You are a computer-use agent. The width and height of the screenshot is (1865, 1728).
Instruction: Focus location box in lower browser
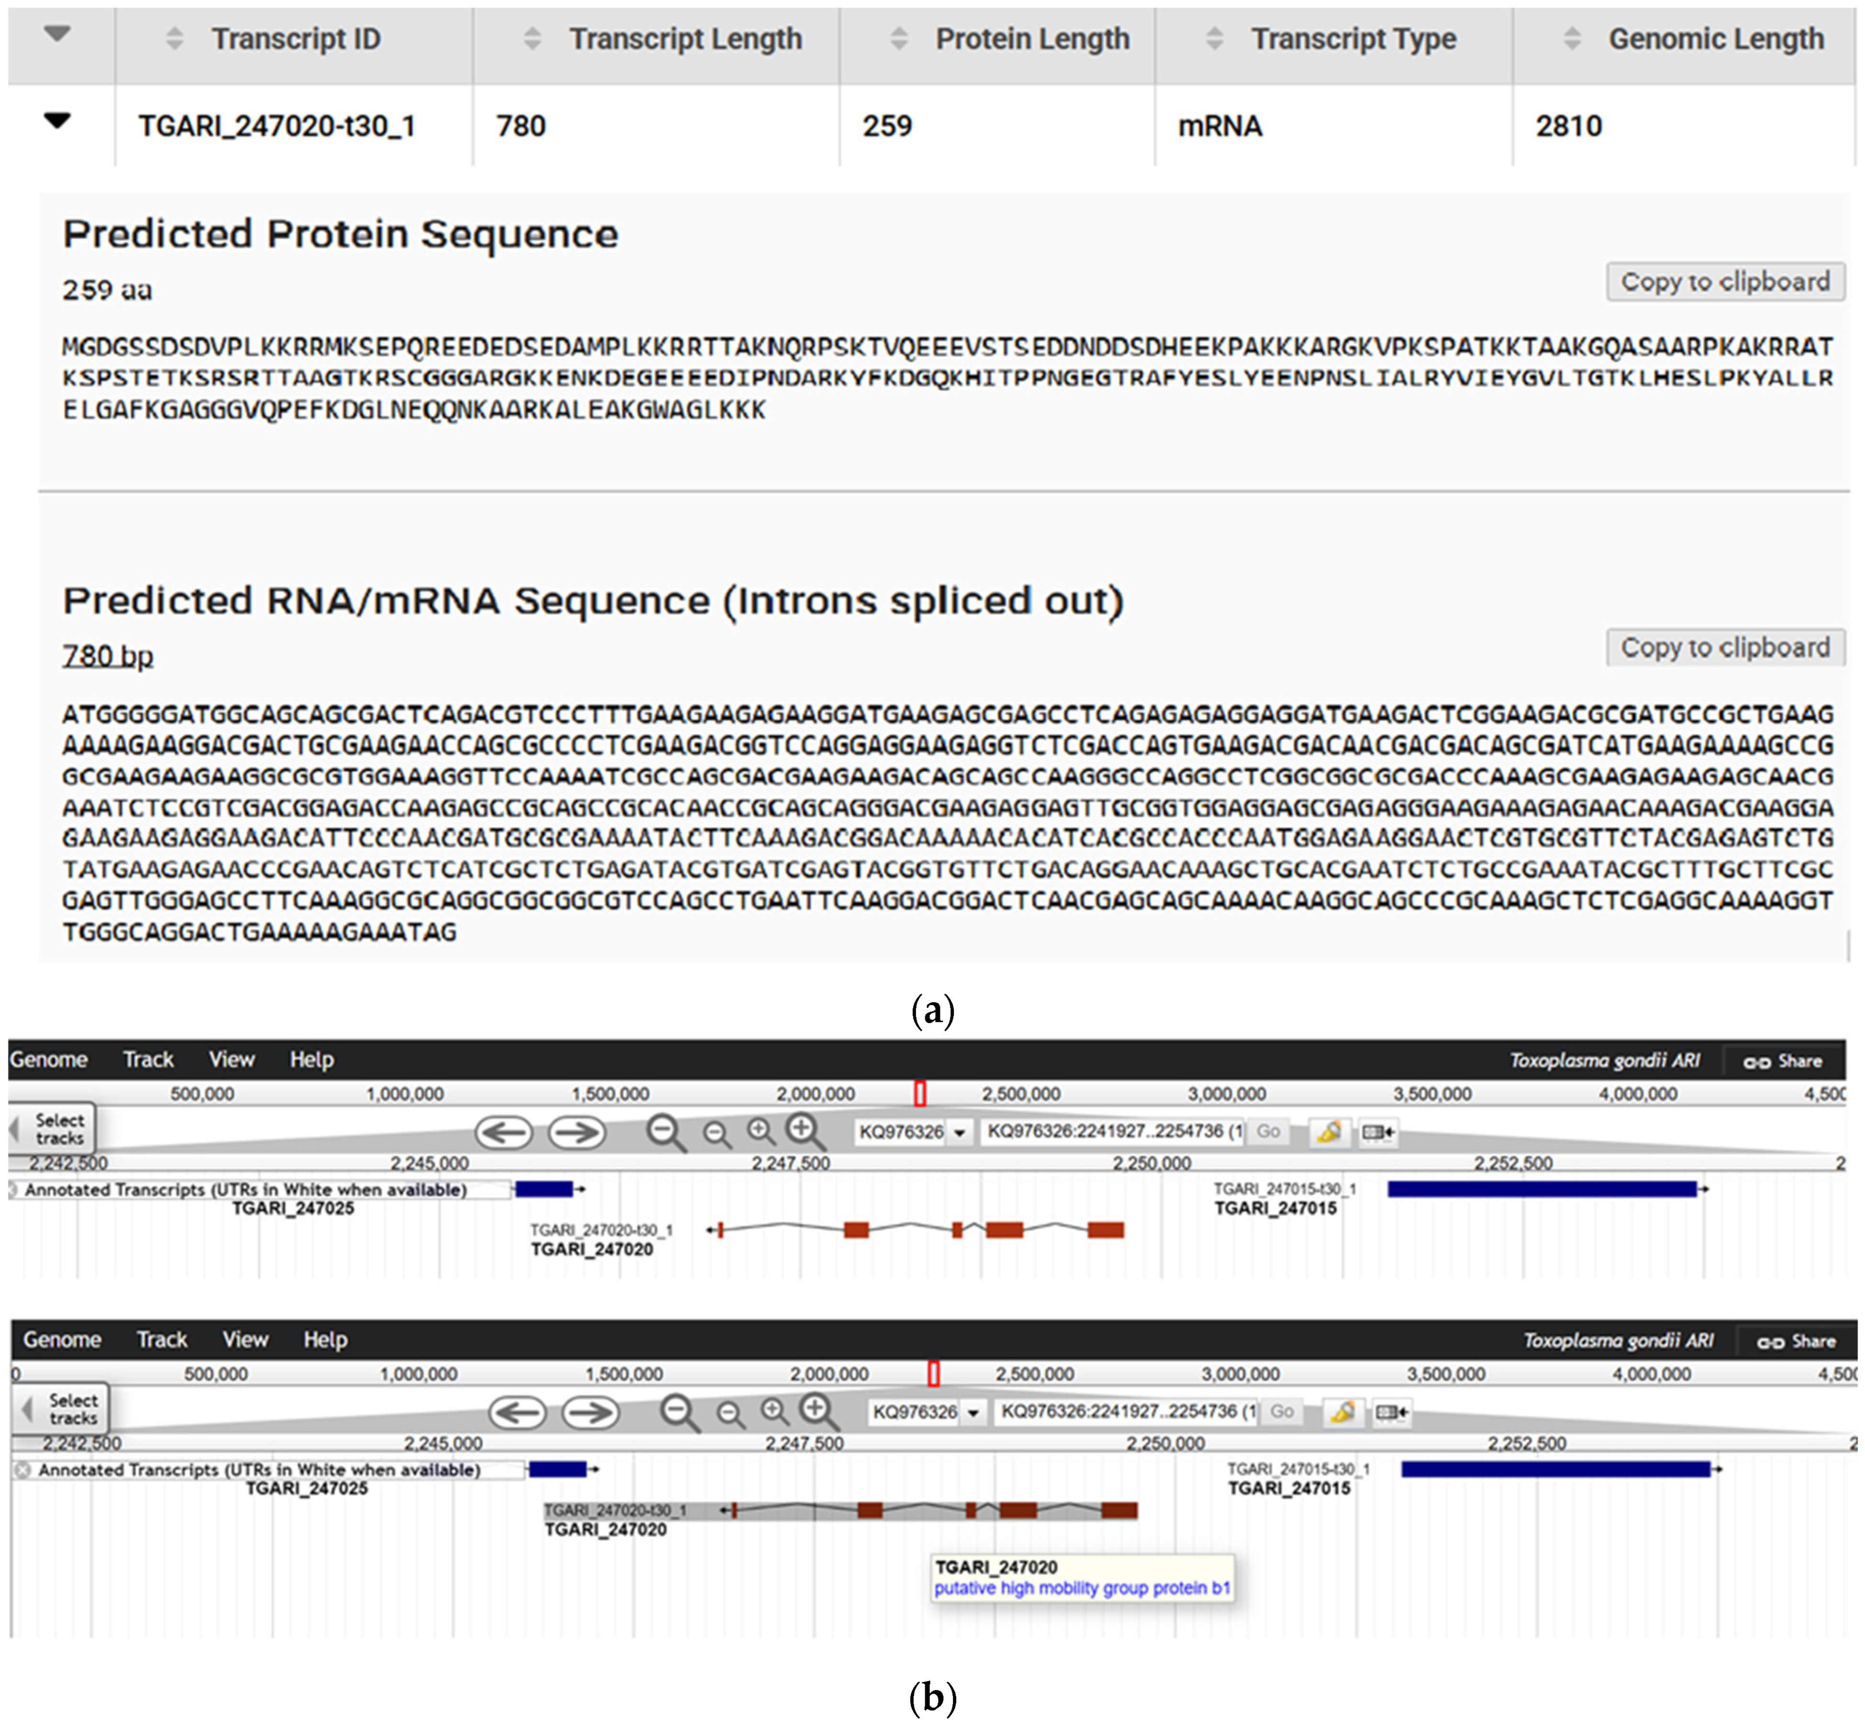tap(1126, 1411)
